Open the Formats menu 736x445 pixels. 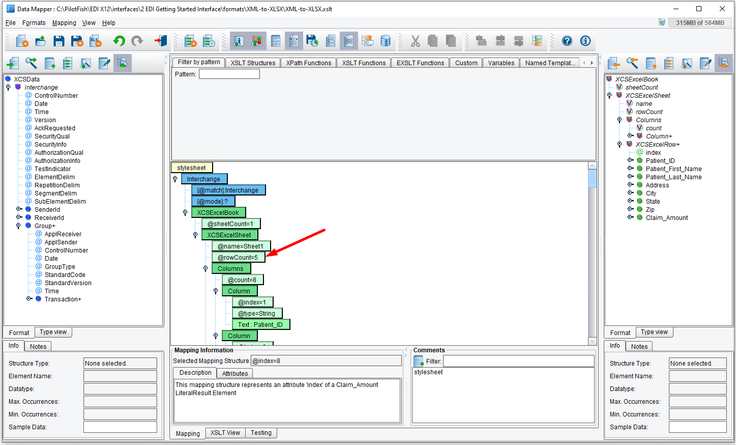pyautogui.click(x=34, y=23)
